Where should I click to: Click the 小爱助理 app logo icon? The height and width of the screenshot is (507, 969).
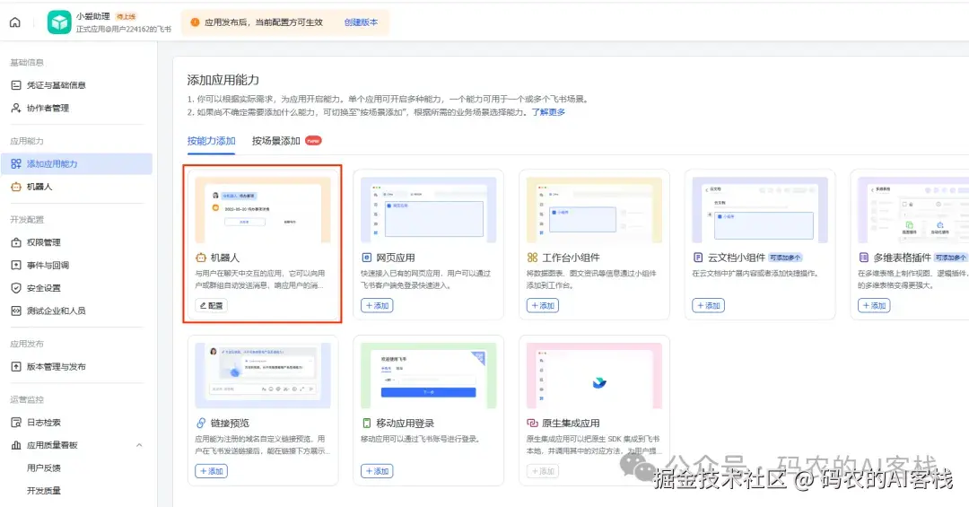[59, 22]
